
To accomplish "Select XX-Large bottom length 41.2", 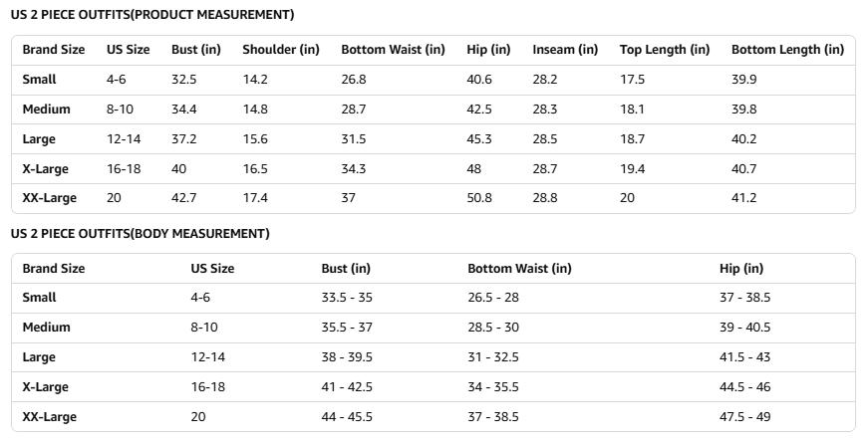I will tap(744, 198).
